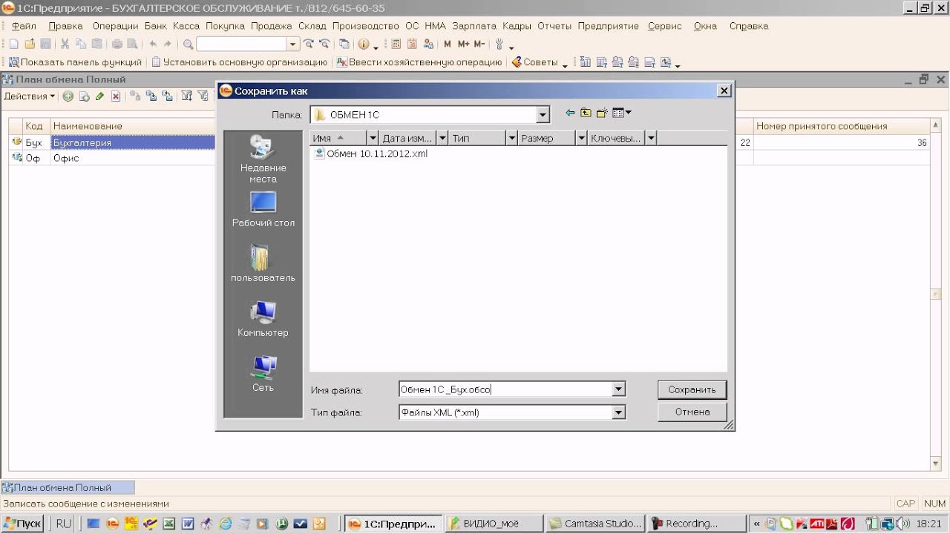Click the Сохранить button
This screenshot has width=950, height=534.
click(692, 389)
